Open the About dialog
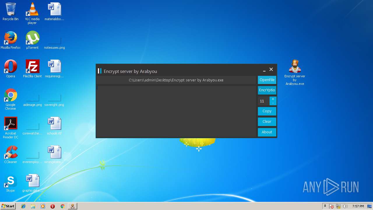373x210 pixels. [267, 132]
